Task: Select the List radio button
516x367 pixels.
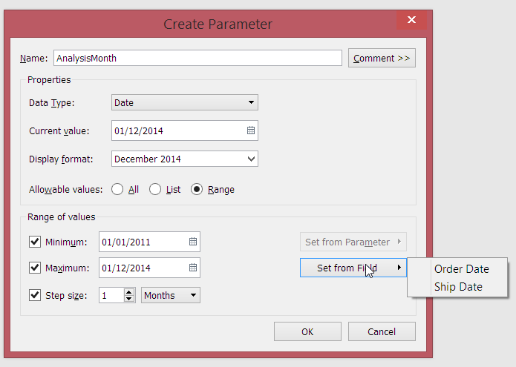Action: (x=155, y=189)
